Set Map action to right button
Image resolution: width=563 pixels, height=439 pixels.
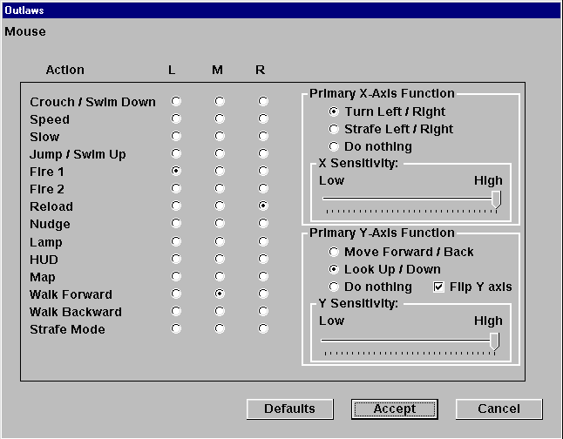(263, 276)
